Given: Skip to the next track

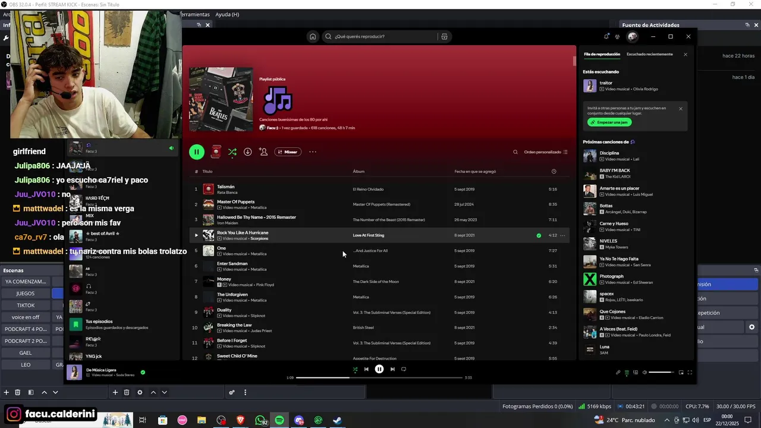Looking at the screenshot, I should click(392, 369).
